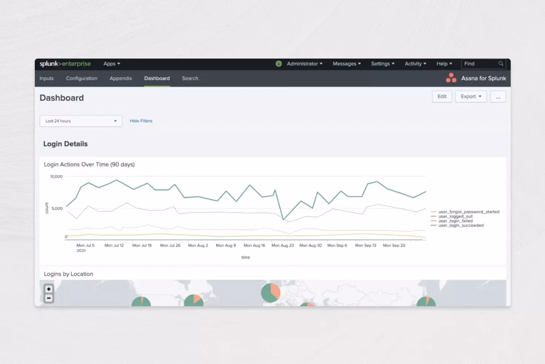Toggle user_logged_out series in legend
Viewport: 545px width, 364px height.
(455, 216)
